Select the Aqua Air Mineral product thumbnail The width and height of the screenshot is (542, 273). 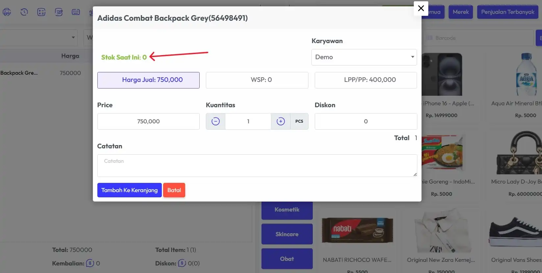527,74
